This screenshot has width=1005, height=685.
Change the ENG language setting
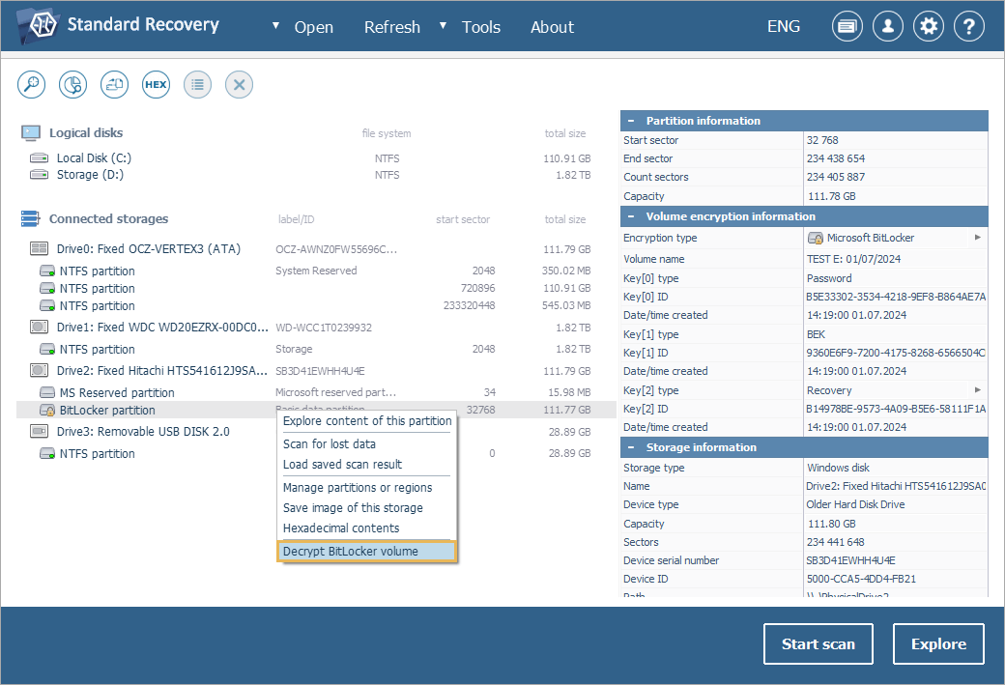[784, 26]
